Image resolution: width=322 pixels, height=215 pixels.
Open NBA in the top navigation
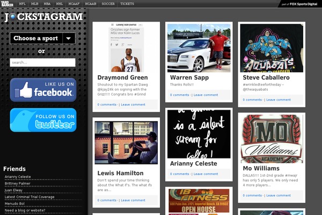47,4
